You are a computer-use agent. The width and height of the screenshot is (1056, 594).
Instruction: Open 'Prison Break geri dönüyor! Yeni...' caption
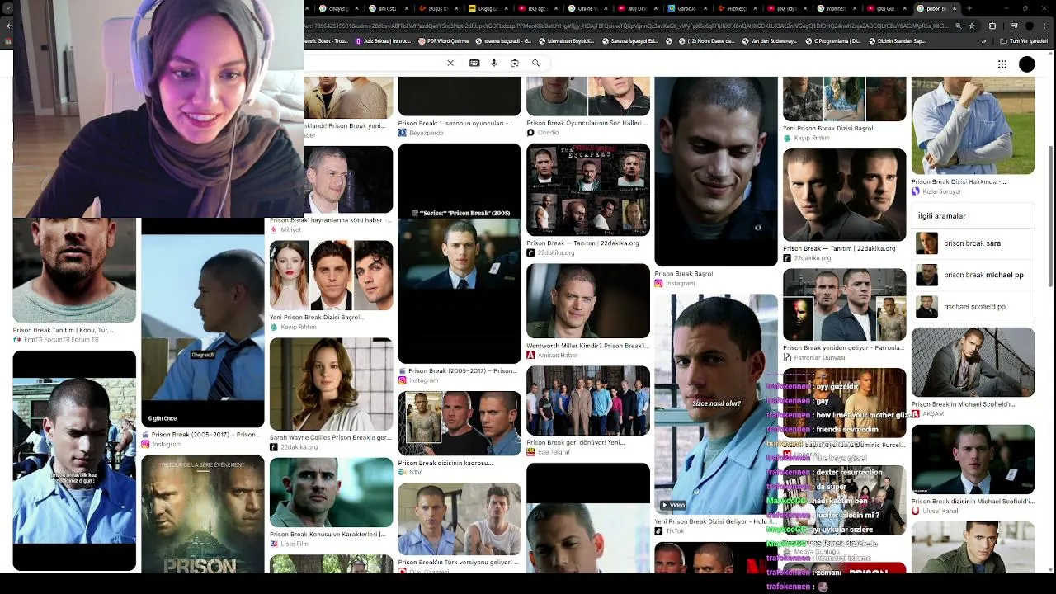(x=575, y=442)
